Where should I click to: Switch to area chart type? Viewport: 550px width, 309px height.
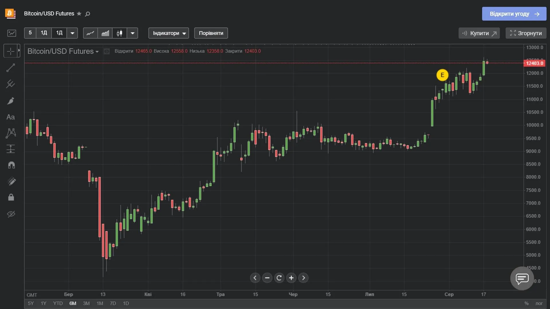pyautogui.click(x=105, y=33)
